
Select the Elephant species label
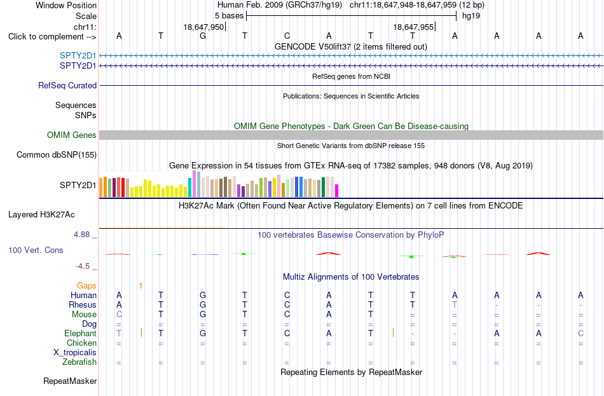[x=81, y=334]
